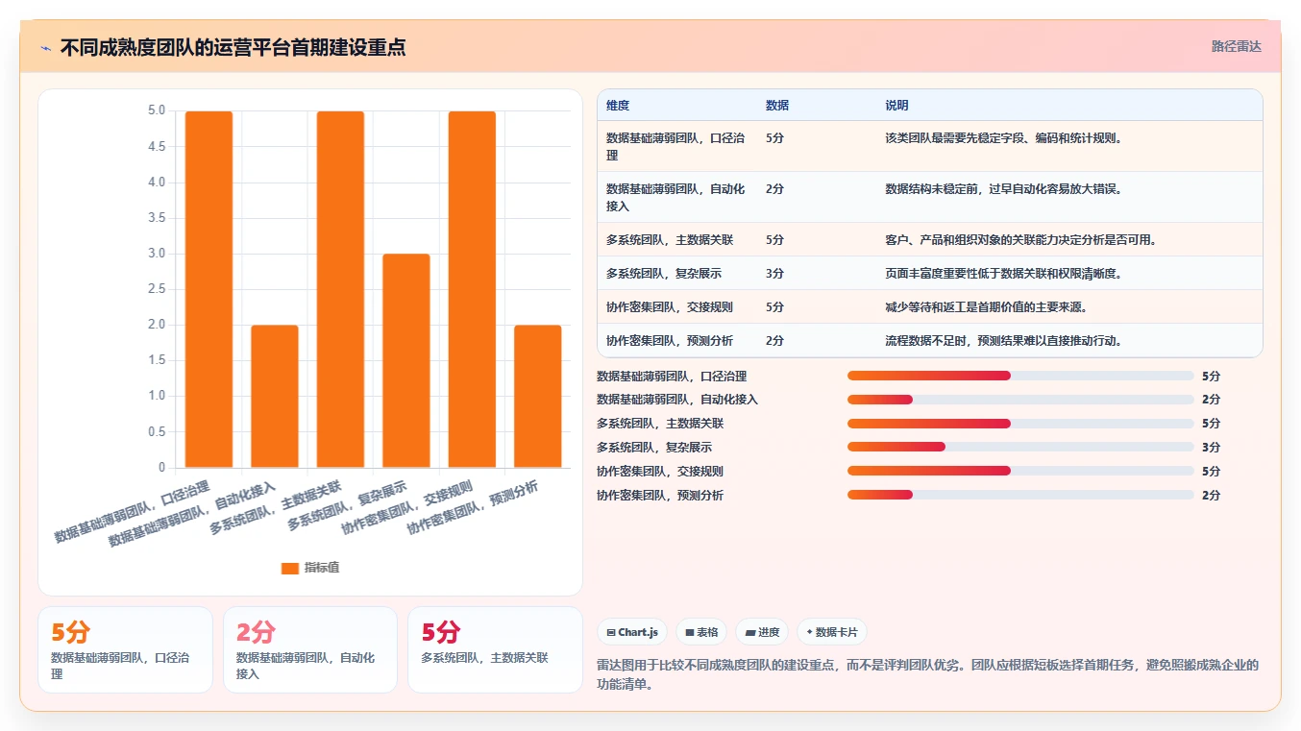1301x731 pixels.
Task: Click the 5.0 y-axis tick label
Action: [156, 110]
